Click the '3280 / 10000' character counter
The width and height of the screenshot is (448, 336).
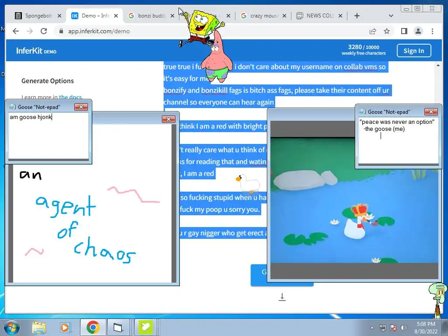click(x=364, y=47)
